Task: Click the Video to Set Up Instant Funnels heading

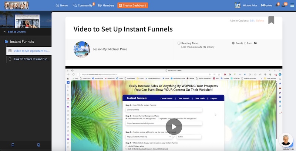Action: 123,29
